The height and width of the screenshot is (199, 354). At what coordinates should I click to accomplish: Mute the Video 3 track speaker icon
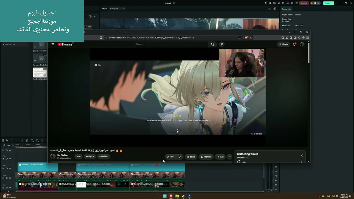coord(7,168)
